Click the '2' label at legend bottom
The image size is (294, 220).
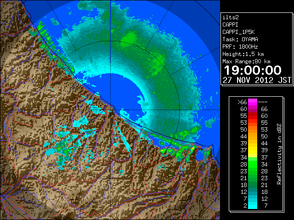[x=245, y=206]
